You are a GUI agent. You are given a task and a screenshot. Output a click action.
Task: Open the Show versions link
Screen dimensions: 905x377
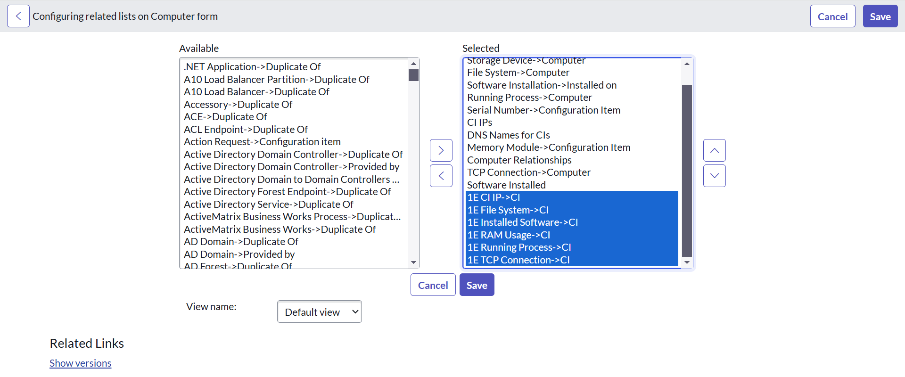tap(81, 363)
